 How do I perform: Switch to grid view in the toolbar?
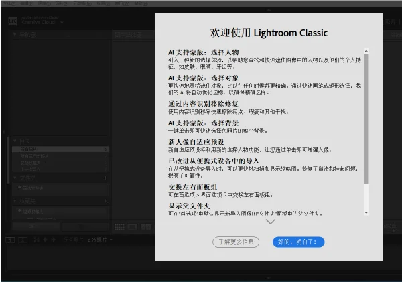coord(119,227)
